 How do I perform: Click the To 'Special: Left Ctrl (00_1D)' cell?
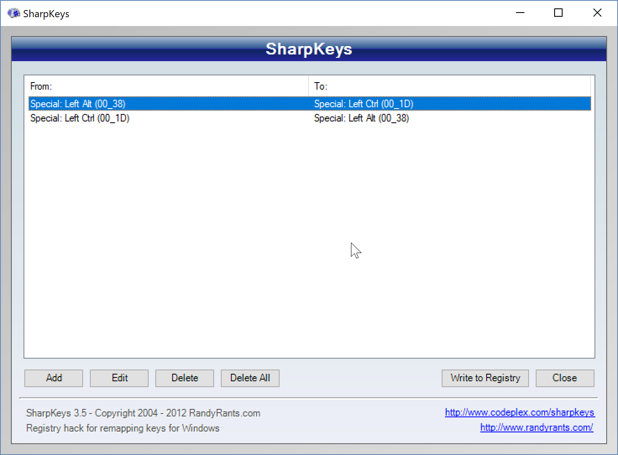(364, 104)
